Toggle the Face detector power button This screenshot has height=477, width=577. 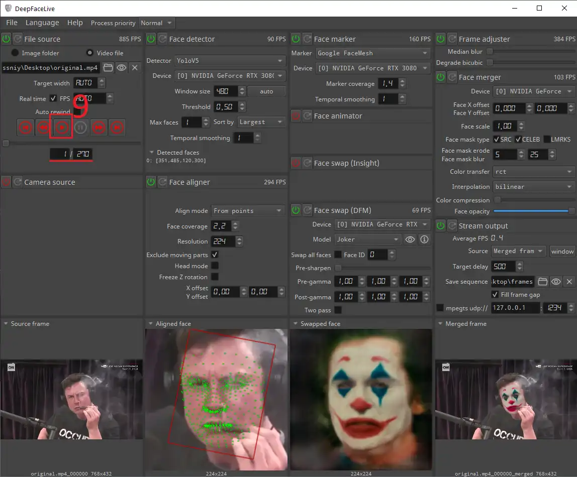151,39
